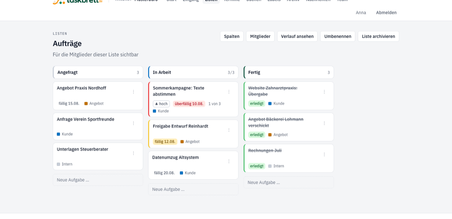Viewport: 452px width, 219px height.
Task: Click the Kunde label on Datenumzug Altsystem
Action: coord(188,173)
